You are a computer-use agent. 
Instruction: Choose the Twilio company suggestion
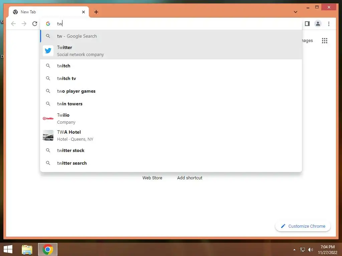(x=171, y=118)
